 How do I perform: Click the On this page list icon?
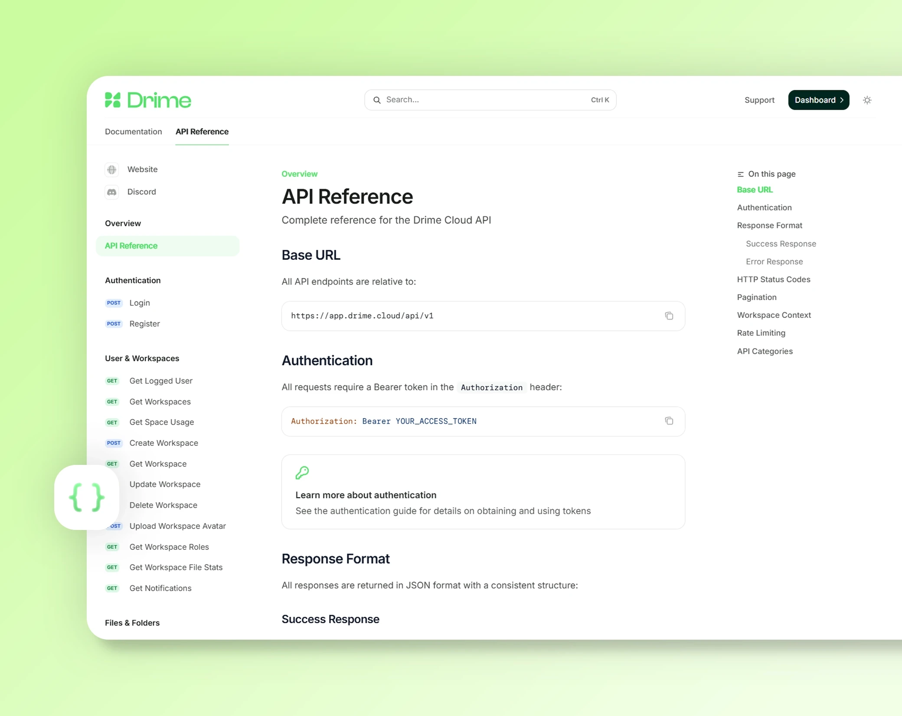pyautogui.click(x=741, y=174)
